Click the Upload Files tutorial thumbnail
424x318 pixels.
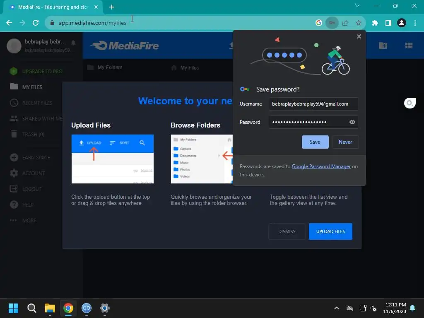(113, 159)
